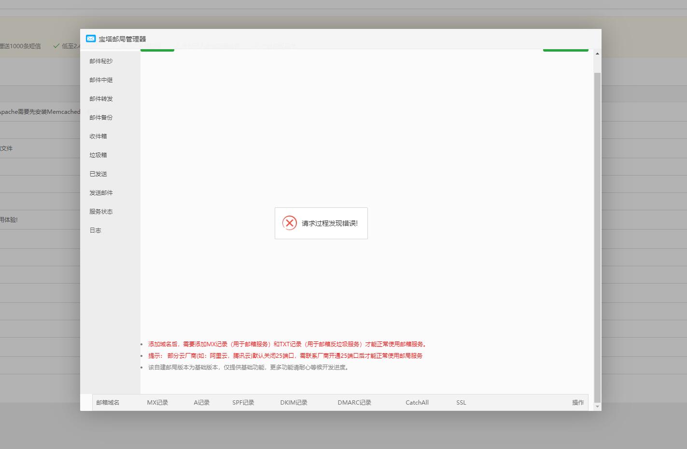
Task: Click the red tip about port 25
Action: click(285, 356)
